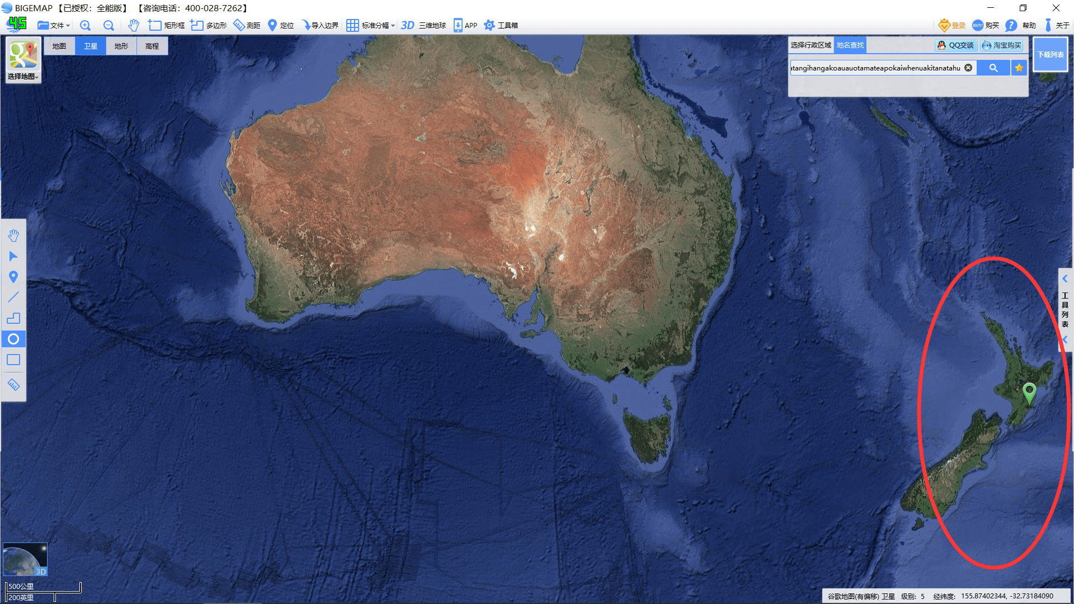1074x604 pixels.
Task: Click the 500公里 scale bar
Action: (x=43, y=587)
